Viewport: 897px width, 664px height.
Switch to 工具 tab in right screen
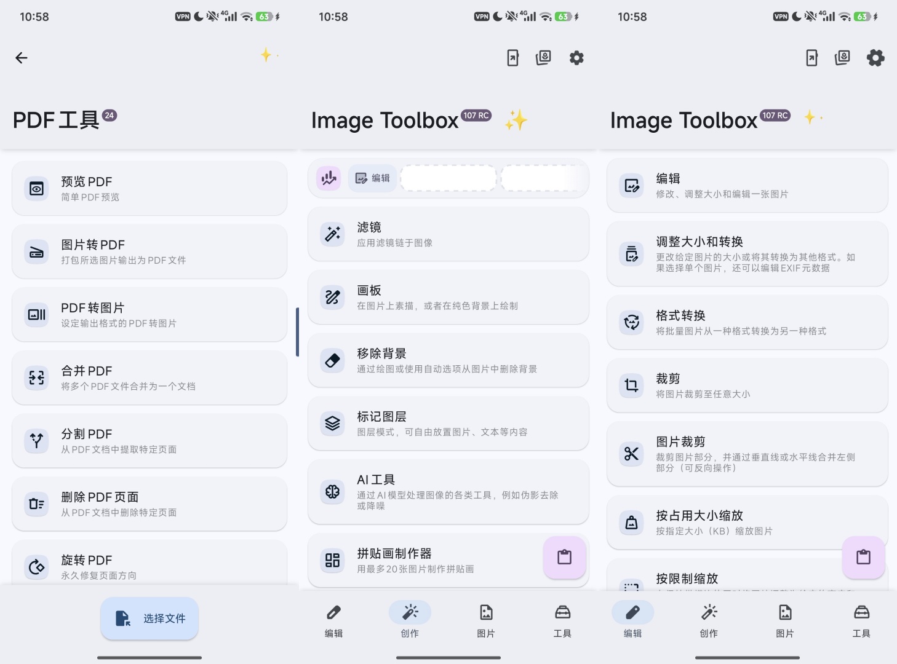(861, 620)
